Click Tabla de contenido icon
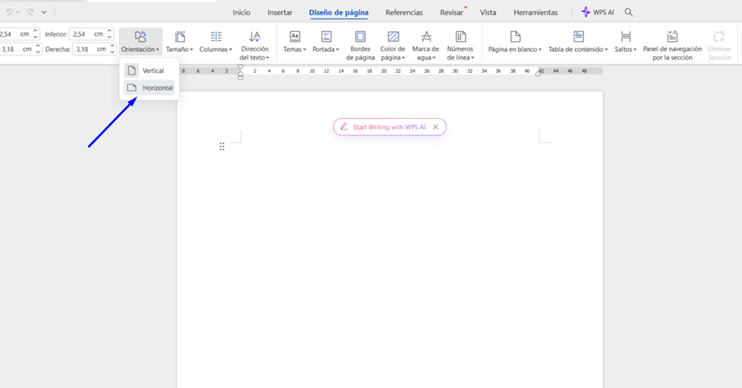 click(578, 37)
